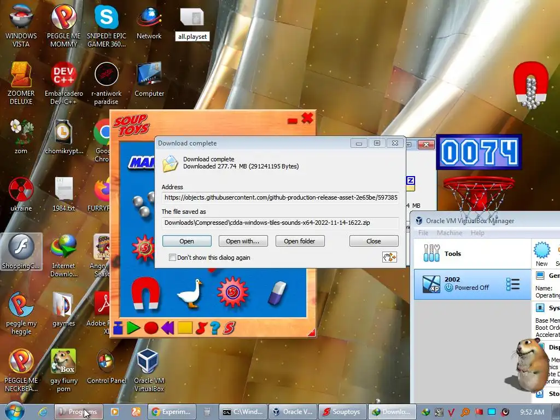Select the ShoppingC... Flash icon
This screenshot has height=420, width=560.
coord(21,252)
